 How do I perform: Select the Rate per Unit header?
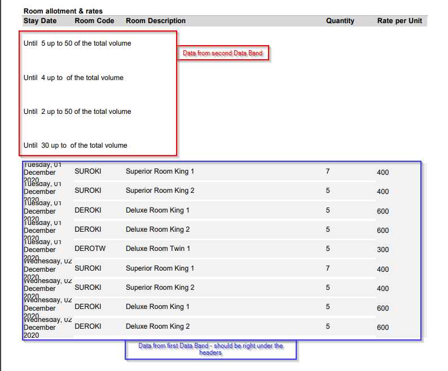coord(399,21)
